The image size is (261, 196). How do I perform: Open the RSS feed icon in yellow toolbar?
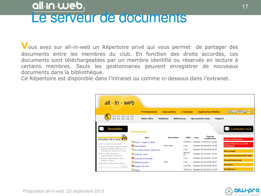point(252,112)
